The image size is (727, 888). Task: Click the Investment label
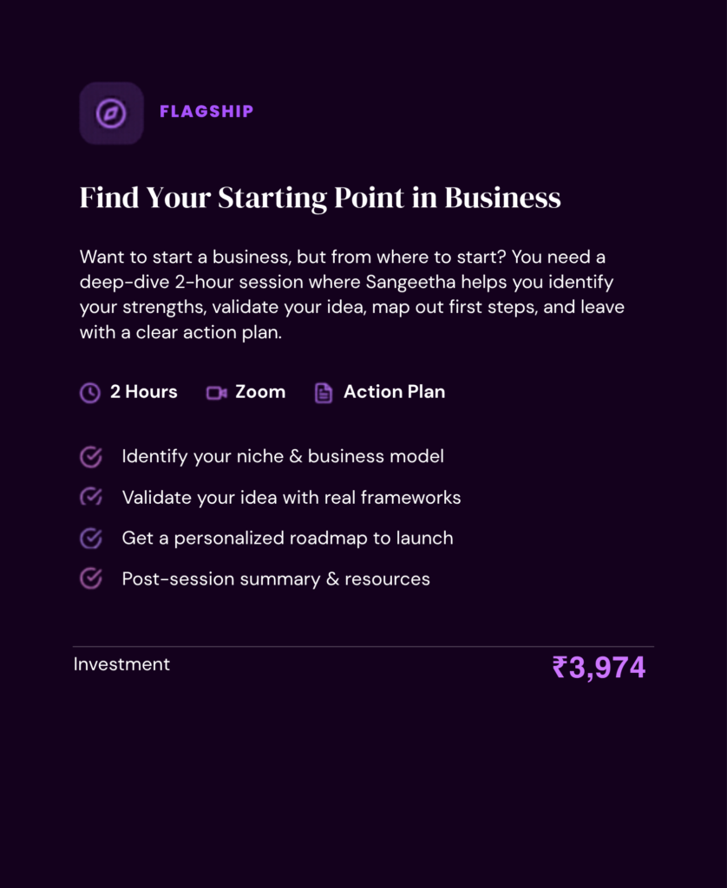coord(121,664)
